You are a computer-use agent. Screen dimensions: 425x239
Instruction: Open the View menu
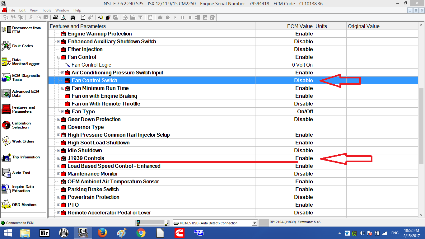coord(34,10)
